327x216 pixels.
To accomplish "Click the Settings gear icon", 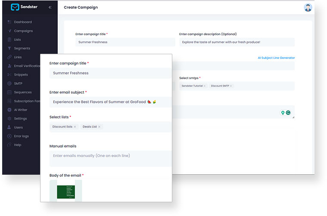I will pyautogui.click(x=9, y=118).
